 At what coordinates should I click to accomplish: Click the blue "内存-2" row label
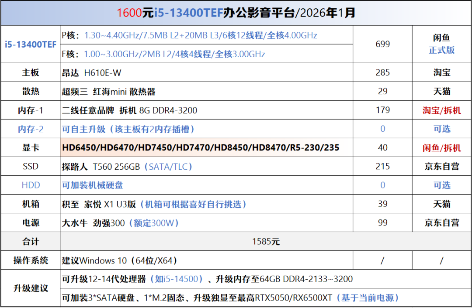31,129
